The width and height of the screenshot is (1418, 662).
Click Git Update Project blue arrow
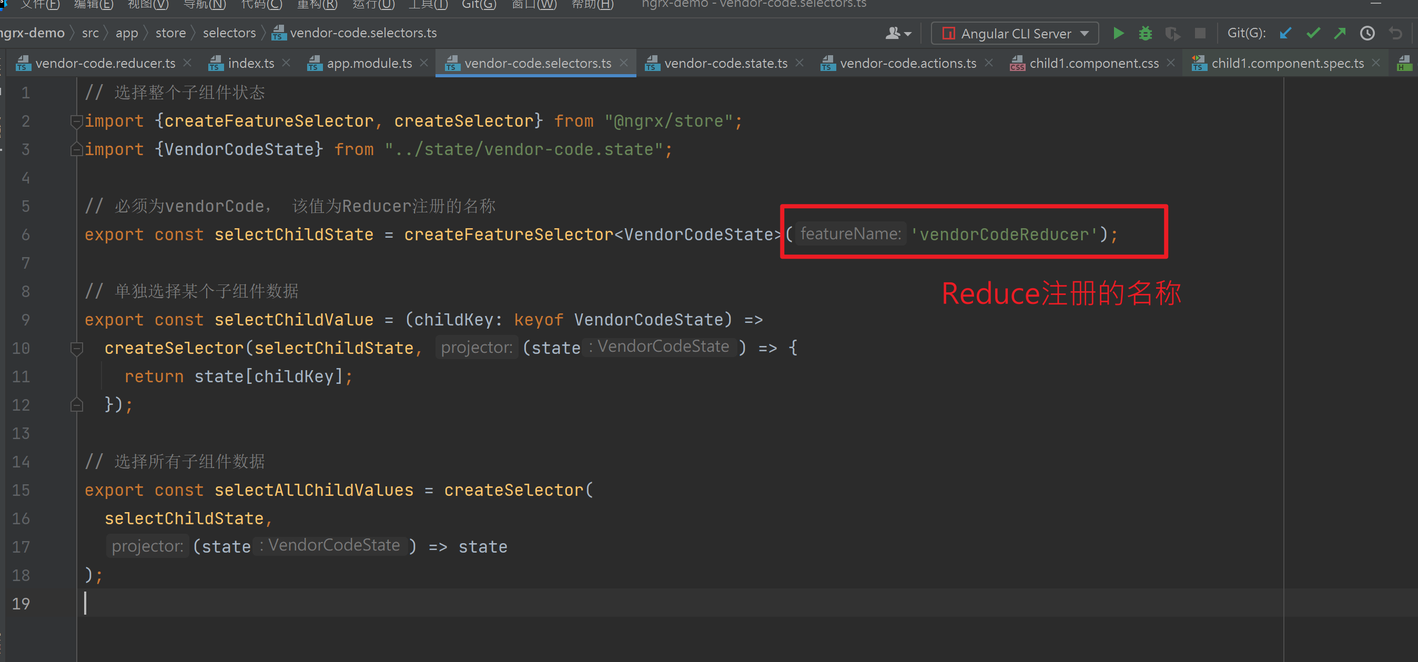[x=1286, y=34]
